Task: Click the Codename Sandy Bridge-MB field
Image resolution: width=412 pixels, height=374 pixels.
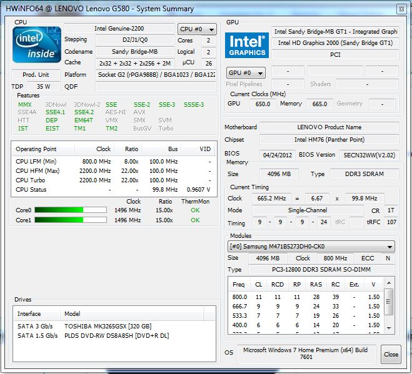Action: point(135,51)
